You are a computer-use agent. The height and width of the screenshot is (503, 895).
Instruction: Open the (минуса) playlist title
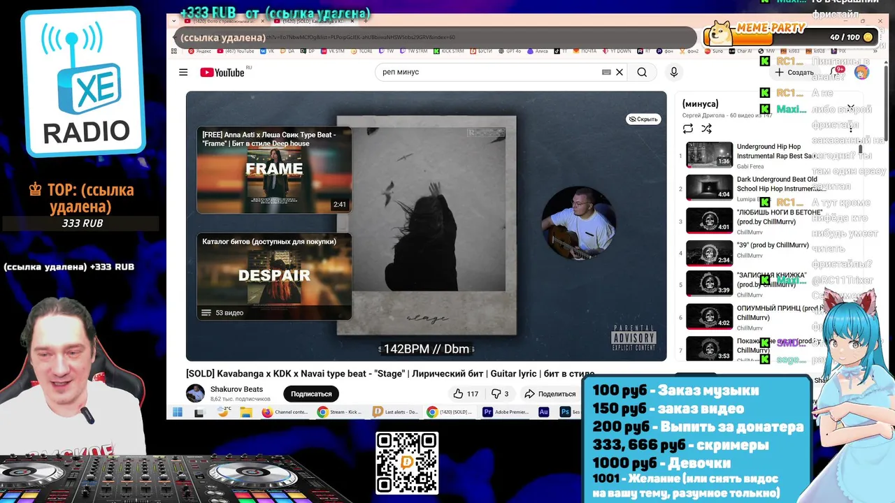(x=701, y=104)
